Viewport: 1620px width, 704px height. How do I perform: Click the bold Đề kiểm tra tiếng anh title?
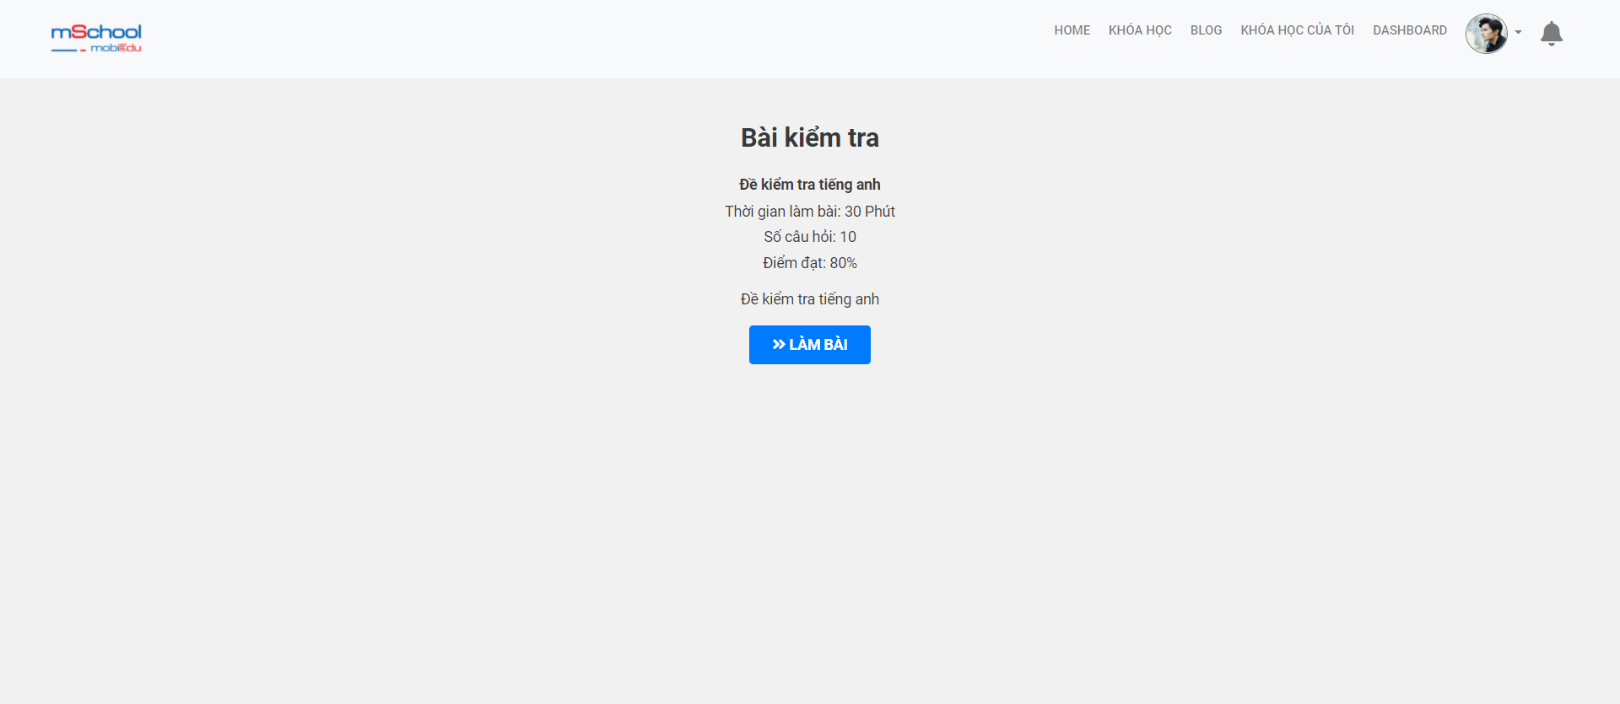(x=810, y=185)
